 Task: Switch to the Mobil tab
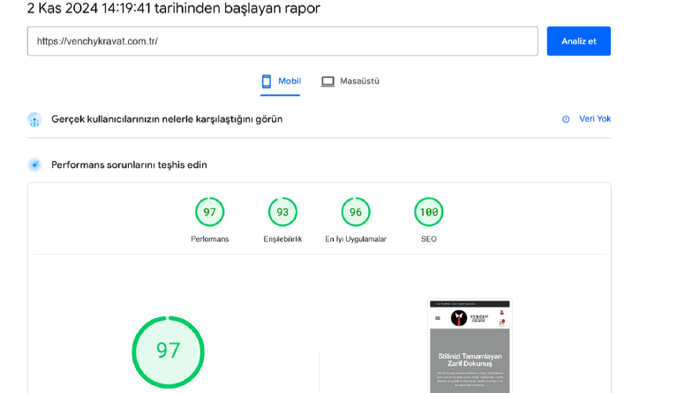[281, 82]
